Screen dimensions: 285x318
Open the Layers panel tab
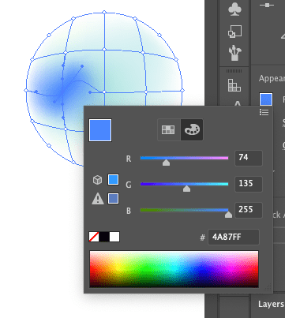tap(271, 304)
